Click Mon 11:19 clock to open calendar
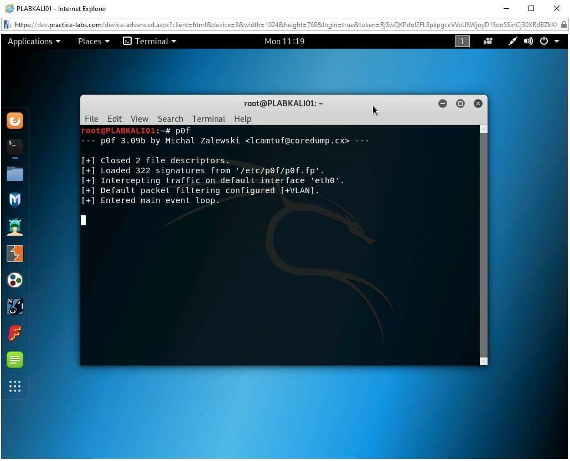This screenshot has height=461, width=570. click(284, 41)
